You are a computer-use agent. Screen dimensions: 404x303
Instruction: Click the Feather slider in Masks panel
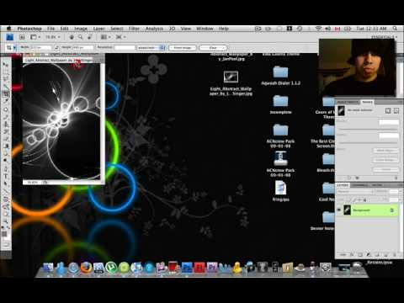367,143
